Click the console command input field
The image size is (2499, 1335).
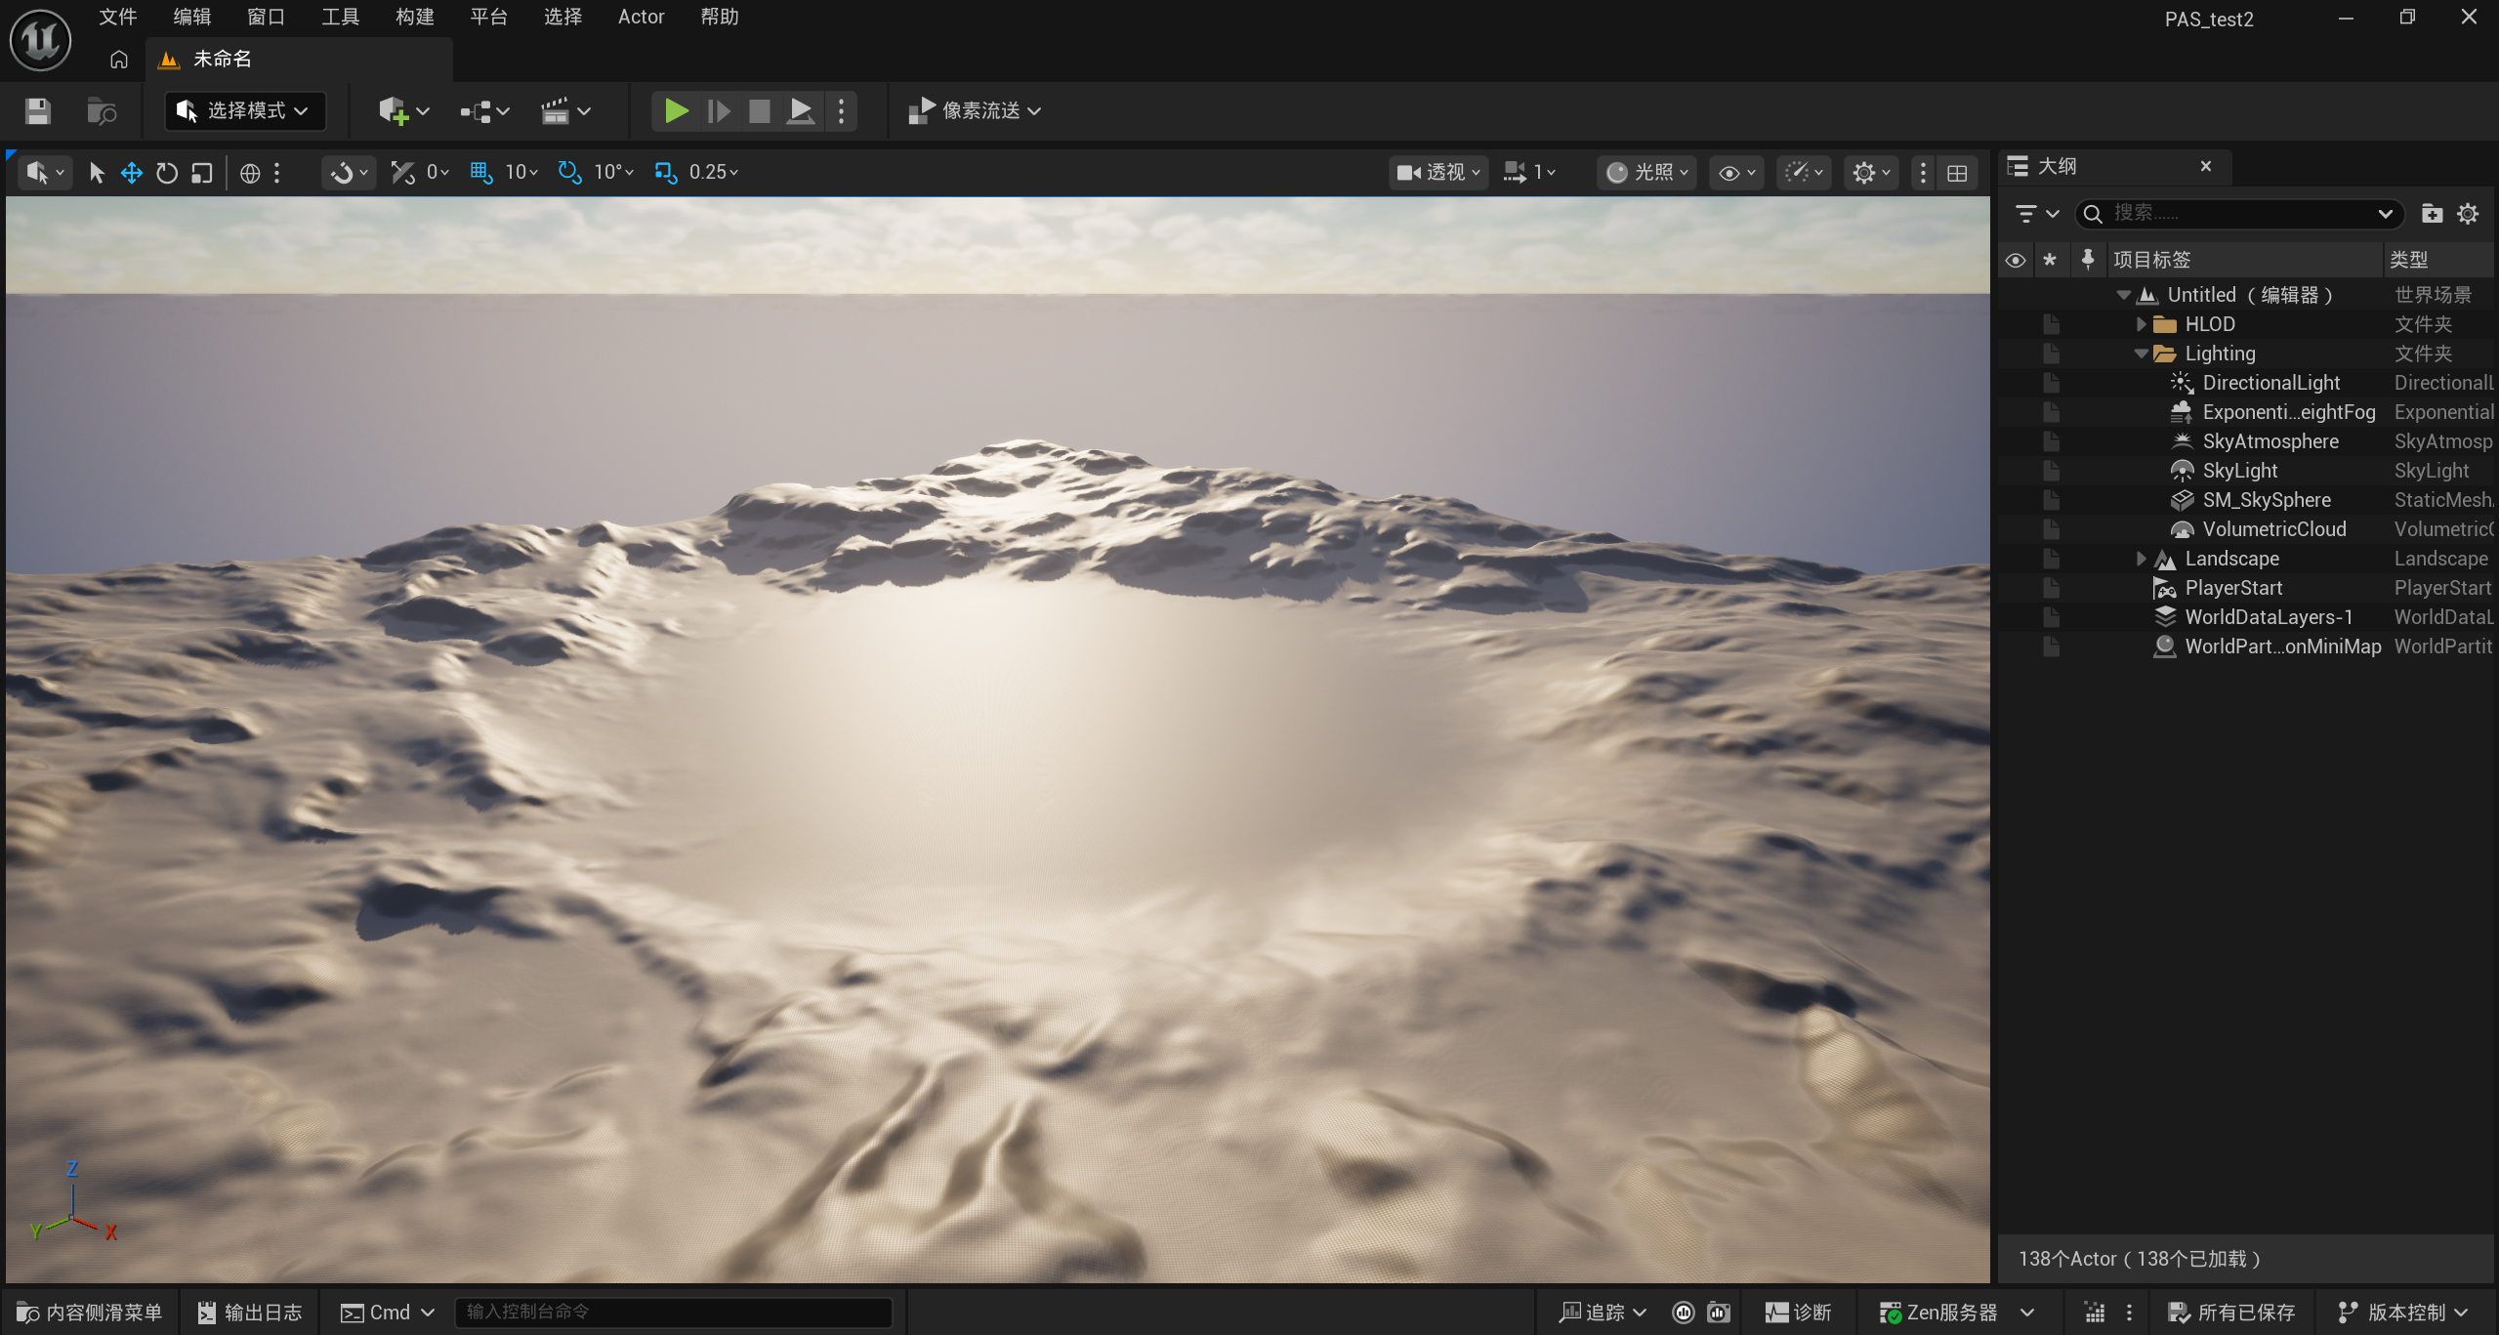(x=674, y=1313)
